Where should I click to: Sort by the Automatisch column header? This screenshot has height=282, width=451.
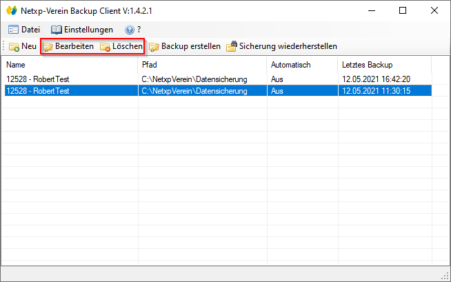tap(302, 65)
